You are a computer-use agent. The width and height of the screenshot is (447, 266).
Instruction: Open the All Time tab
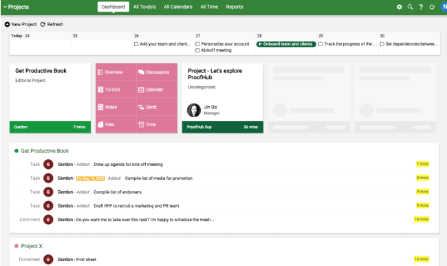point(209,7)
